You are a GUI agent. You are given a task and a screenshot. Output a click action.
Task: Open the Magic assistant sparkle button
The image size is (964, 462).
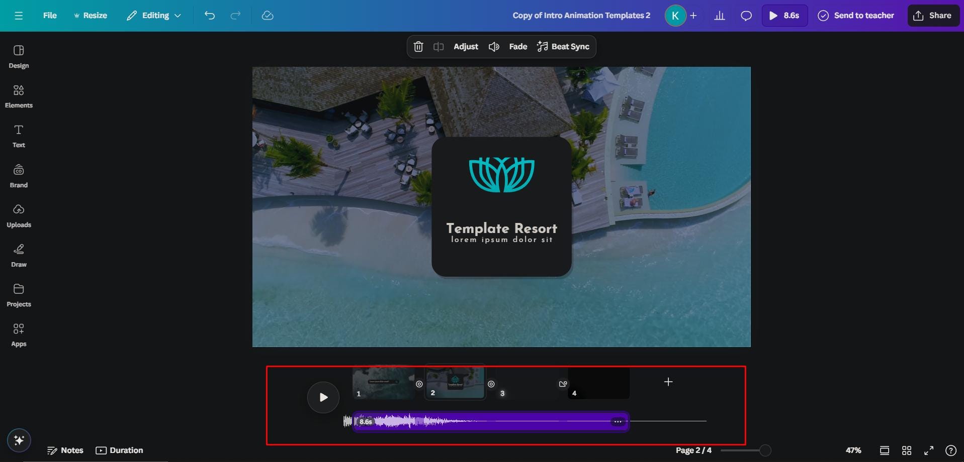point(19,440)
